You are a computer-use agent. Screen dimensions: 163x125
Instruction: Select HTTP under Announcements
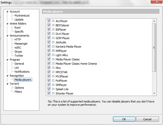tap(18, 40)
